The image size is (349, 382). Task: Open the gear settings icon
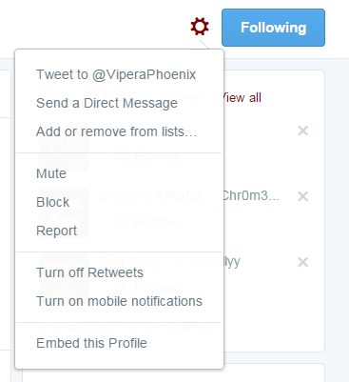pyautogui.click(x=200, y=27)
